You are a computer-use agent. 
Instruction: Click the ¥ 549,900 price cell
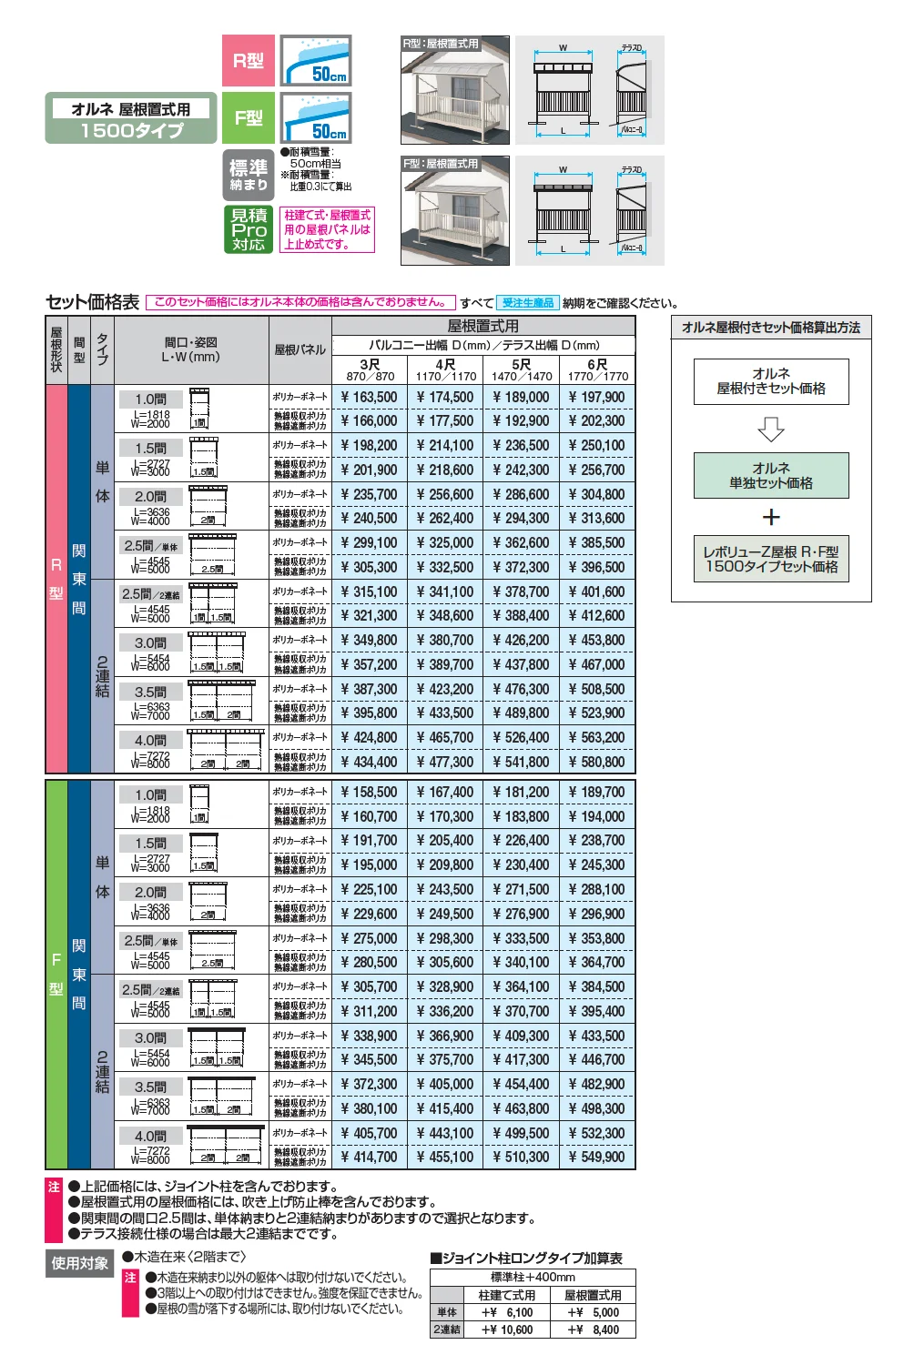tap(597, 1158)
